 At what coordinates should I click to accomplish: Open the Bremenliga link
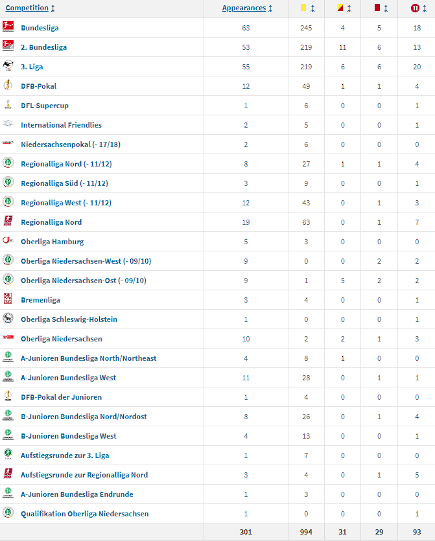40,300
